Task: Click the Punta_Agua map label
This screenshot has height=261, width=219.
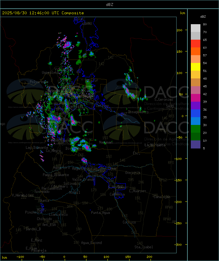Action: [100, 213]
